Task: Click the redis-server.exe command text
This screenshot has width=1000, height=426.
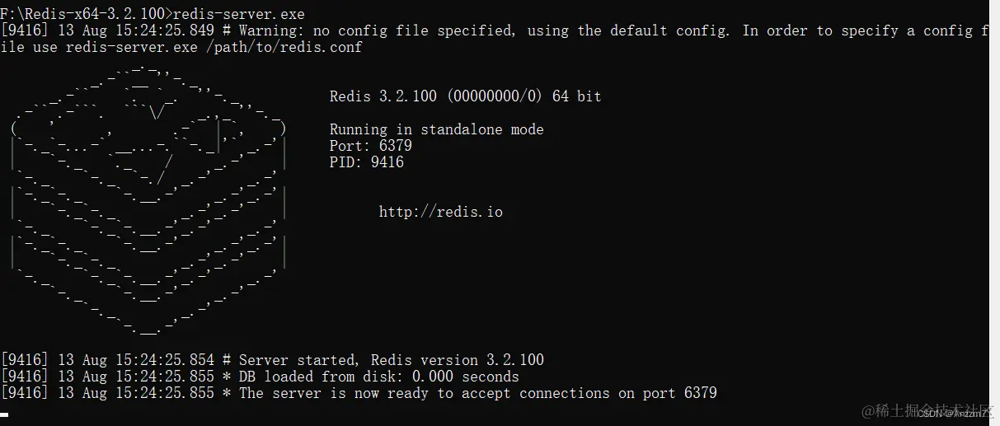Action: [238, 14]
